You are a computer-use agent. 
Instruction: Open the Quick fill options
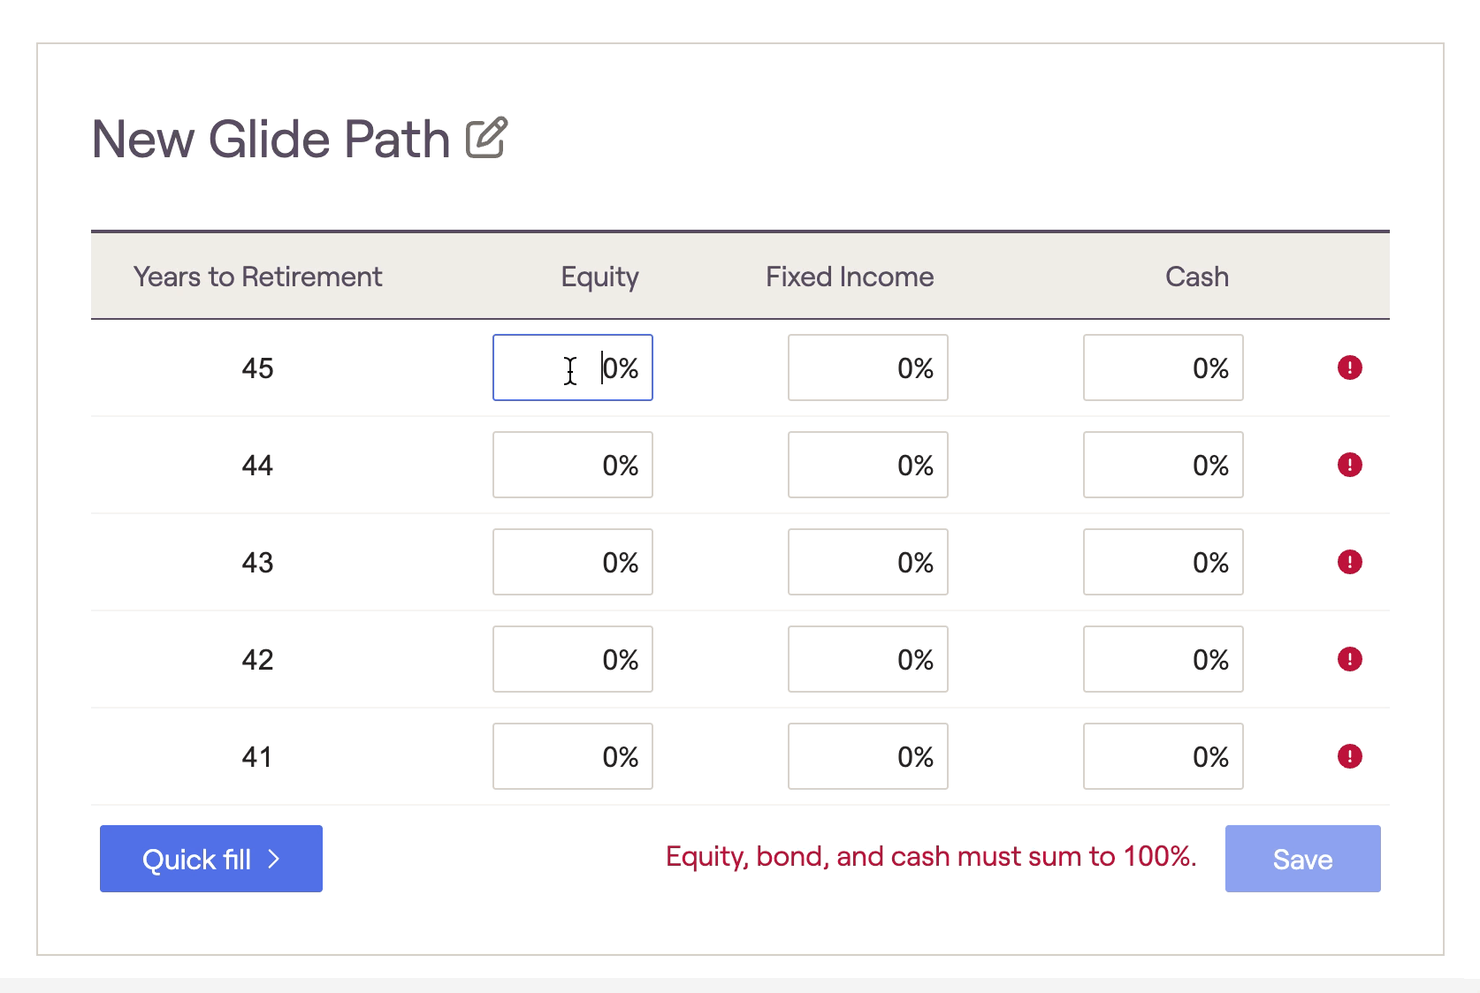pos(210,859)
